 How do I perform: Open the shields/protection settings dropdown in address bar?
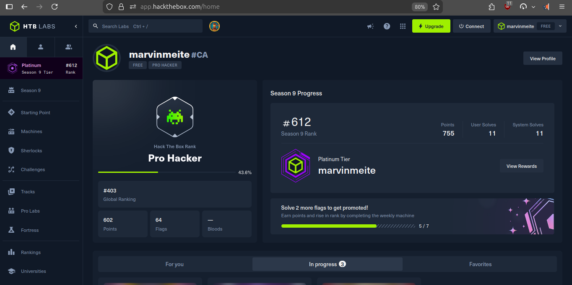(x=109, y=7)
